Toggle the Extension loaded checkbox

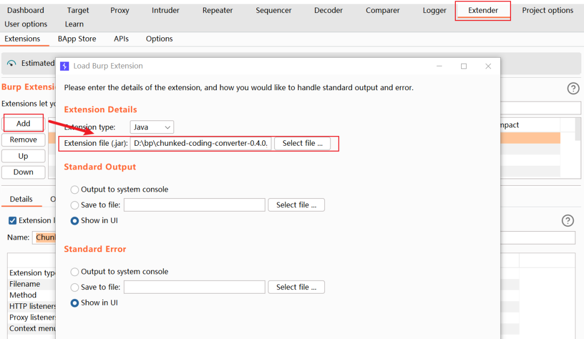(12, 220)
